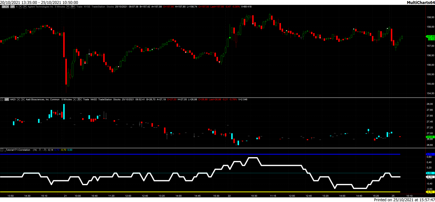The image size is (435, 202).
Task: Click the MultiCharts64 window title text
Action: 421,2
